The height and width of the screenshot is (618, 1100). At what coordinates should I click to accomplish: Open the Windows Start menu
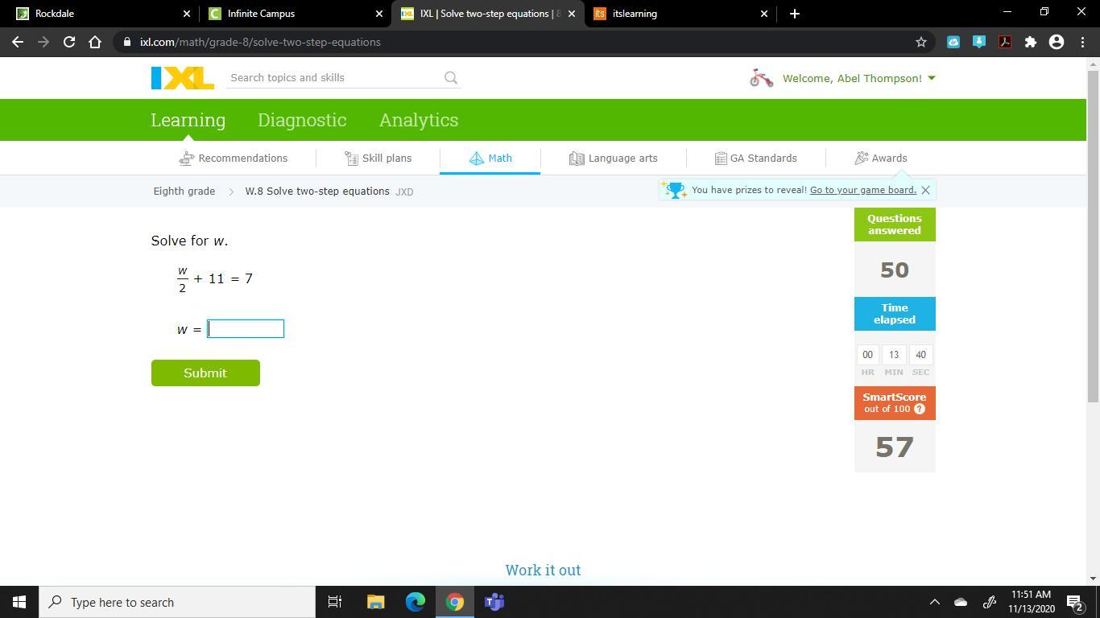pos(19,602)
